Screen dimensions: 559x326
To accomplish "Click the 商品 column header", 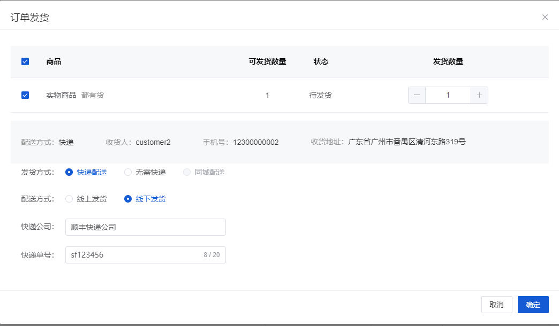I will pos(54,61).
